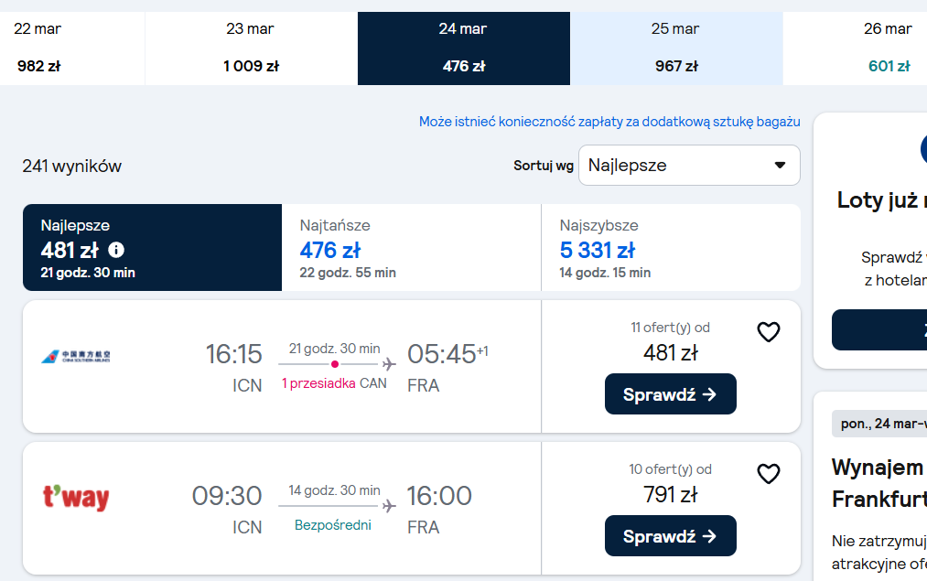Image resolution: width=927 pixels, height=581 pixels.
Task: Open the additional baggage payment notice link
Action: 609,122
